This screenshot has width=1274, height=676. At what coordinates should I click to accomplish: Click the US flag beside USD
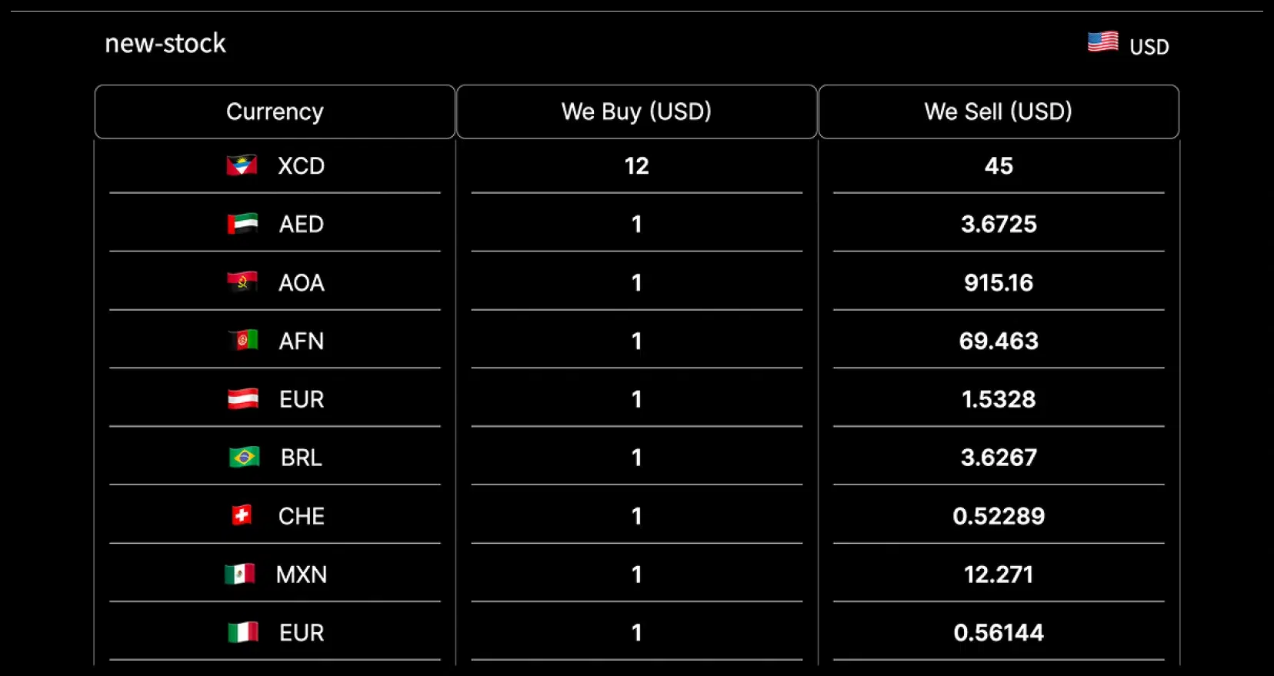(1102, 42)
